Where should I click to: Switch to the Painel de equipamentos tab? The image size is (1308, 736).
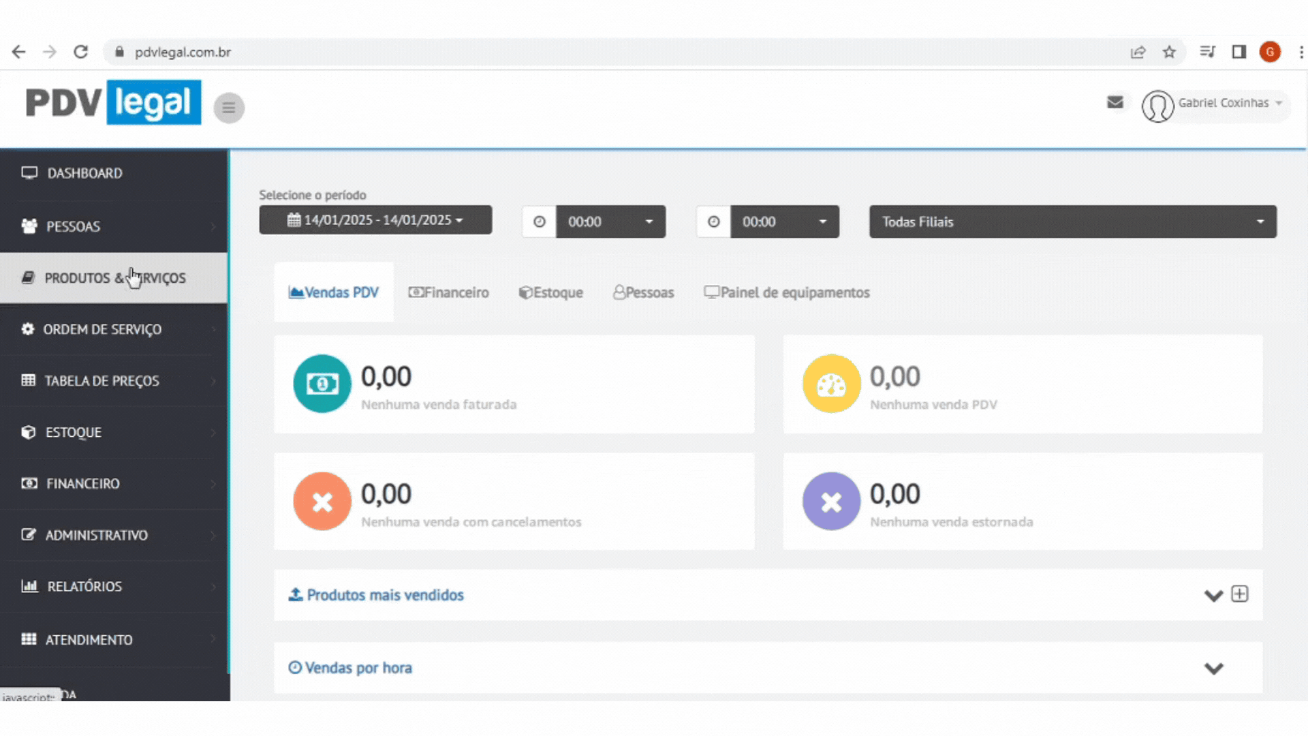click(x=787, y=292)
